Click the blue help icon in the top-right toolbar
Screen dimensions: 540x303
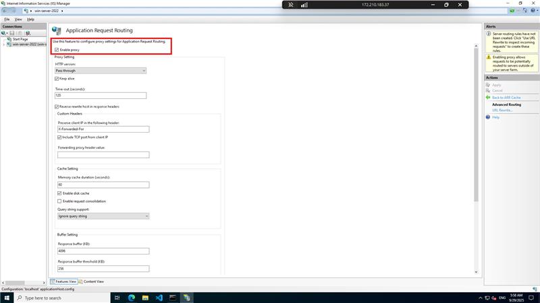click(533, 11)
